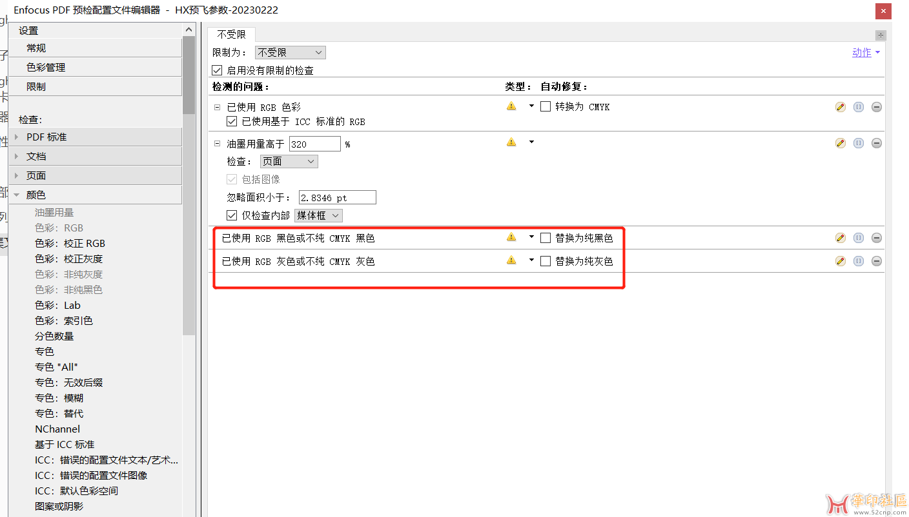Image resolution: width=909 pixels, height=517 pixels.
Task: Click warning type icon for RGB 色彩 row
Action: (511, 106)
